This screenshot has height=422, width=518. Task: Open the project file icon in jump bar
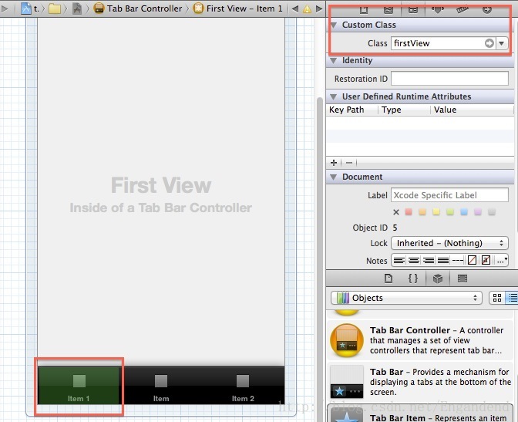coord(26,8)
